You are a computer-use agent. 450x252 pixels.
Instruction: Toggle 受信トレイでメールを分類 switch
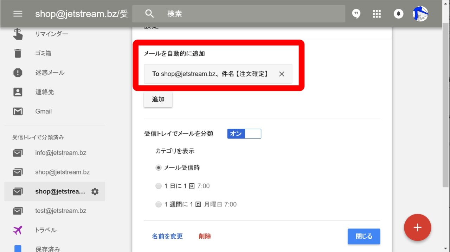[244, 134]
